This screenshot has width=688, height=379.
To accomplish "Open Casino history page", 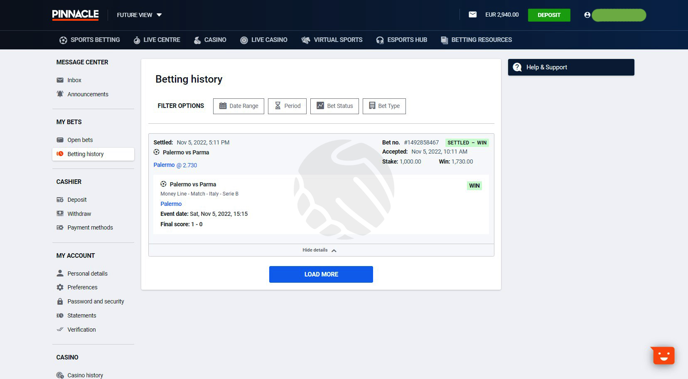I will 85,375.
